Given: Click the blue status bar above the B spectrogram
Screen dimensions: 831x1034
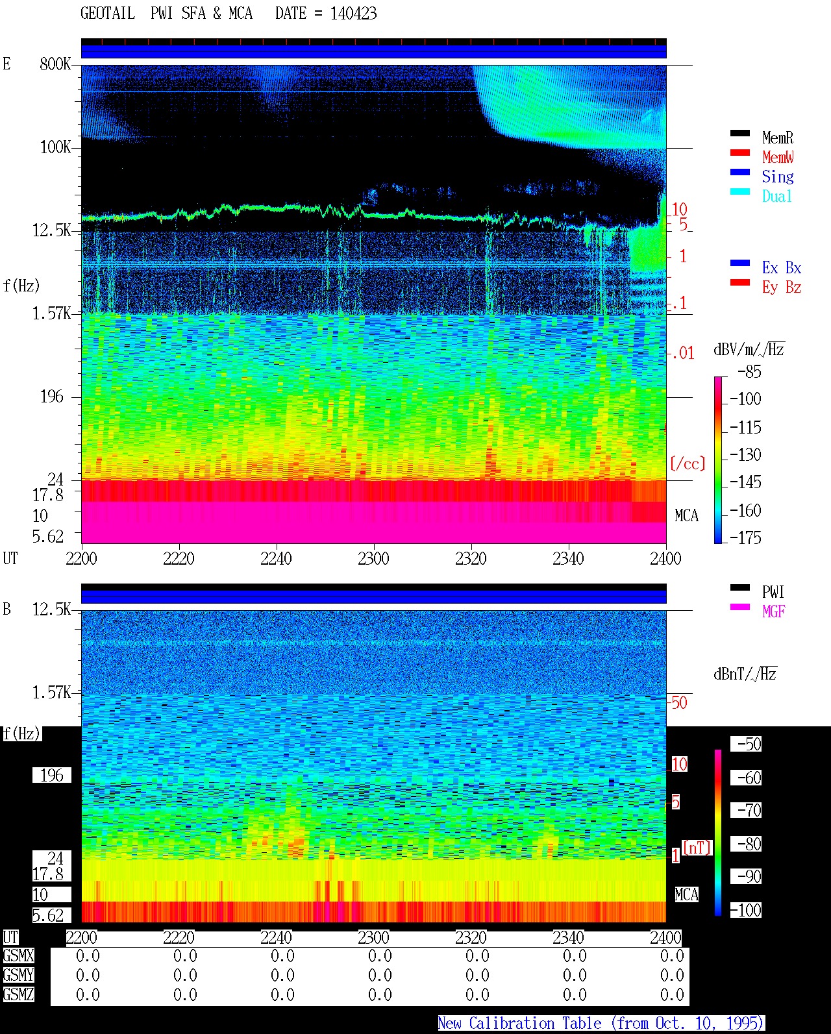Looking at the screenshot, I should (374, 597).
